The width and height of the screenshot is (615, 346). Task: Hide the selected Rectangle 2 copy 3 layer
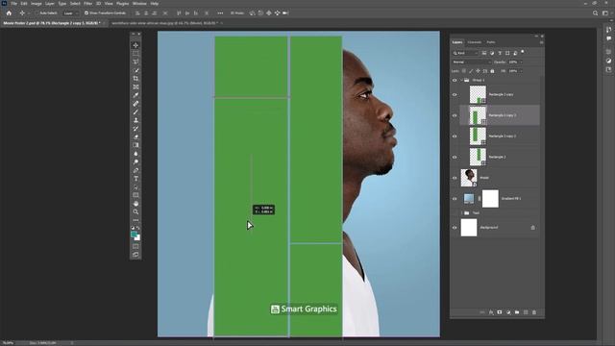click(x=455, y=115)
